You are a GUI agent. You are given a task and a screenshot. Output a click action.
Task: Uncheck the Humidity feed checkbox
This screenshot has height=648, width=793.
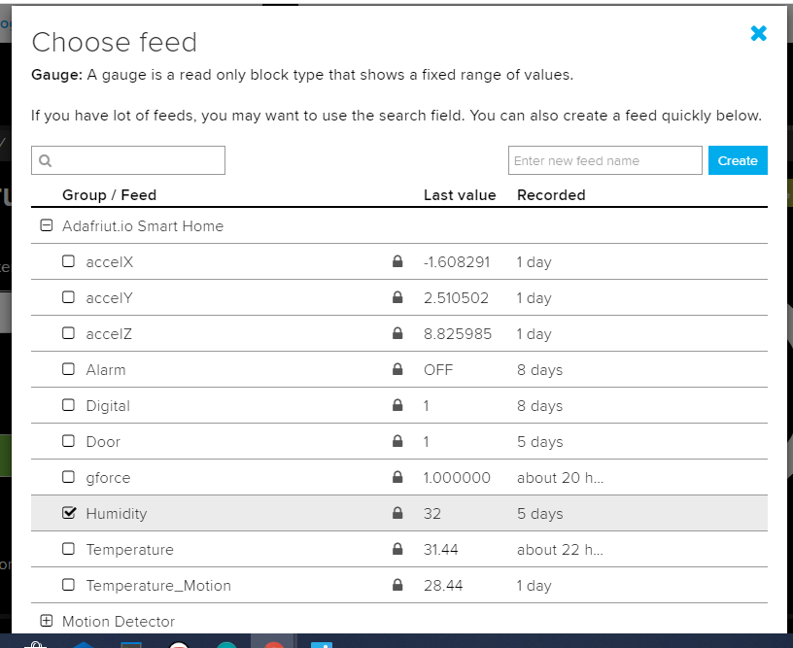(x=68, y=513)
